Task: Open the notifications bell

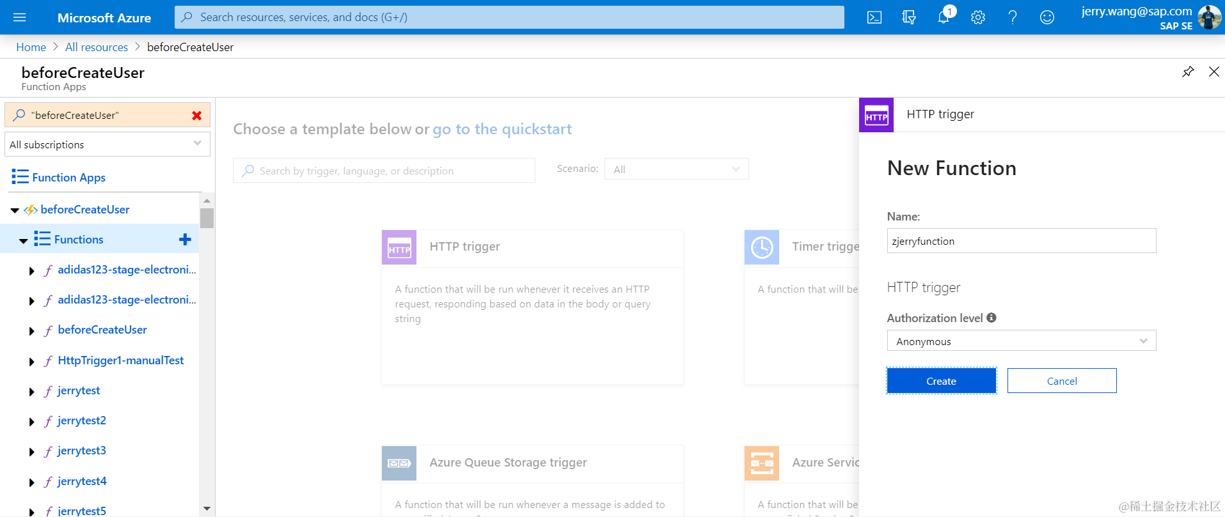Action: pyautogui.click(x=944, y=17)
